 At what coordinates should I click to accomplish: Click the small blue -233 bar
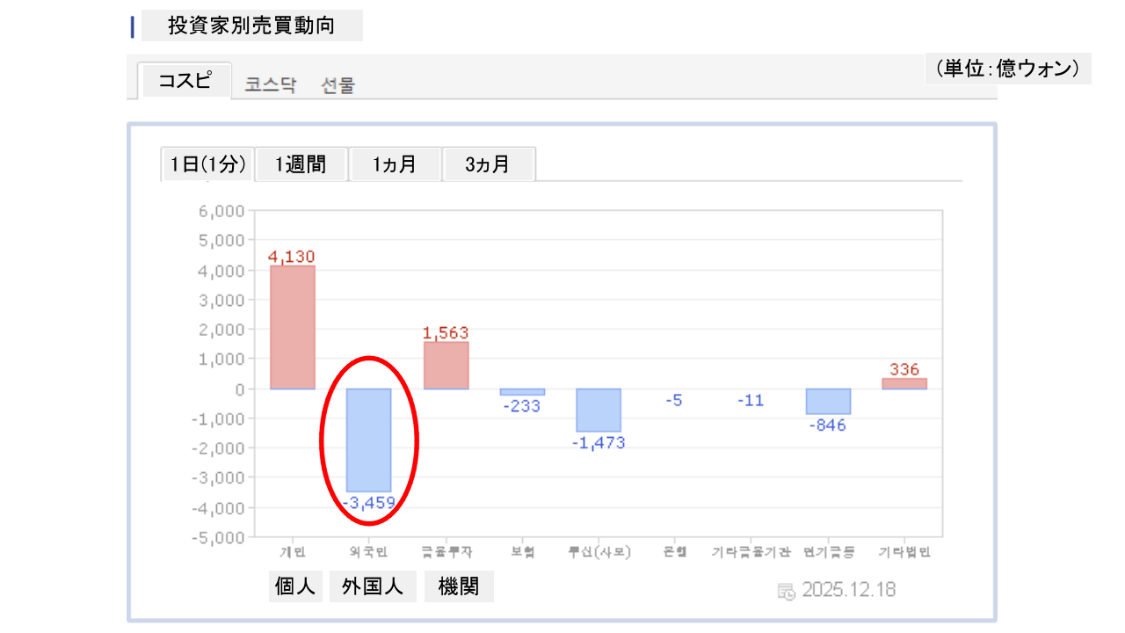pyautogui.click(x=522, y=392)
